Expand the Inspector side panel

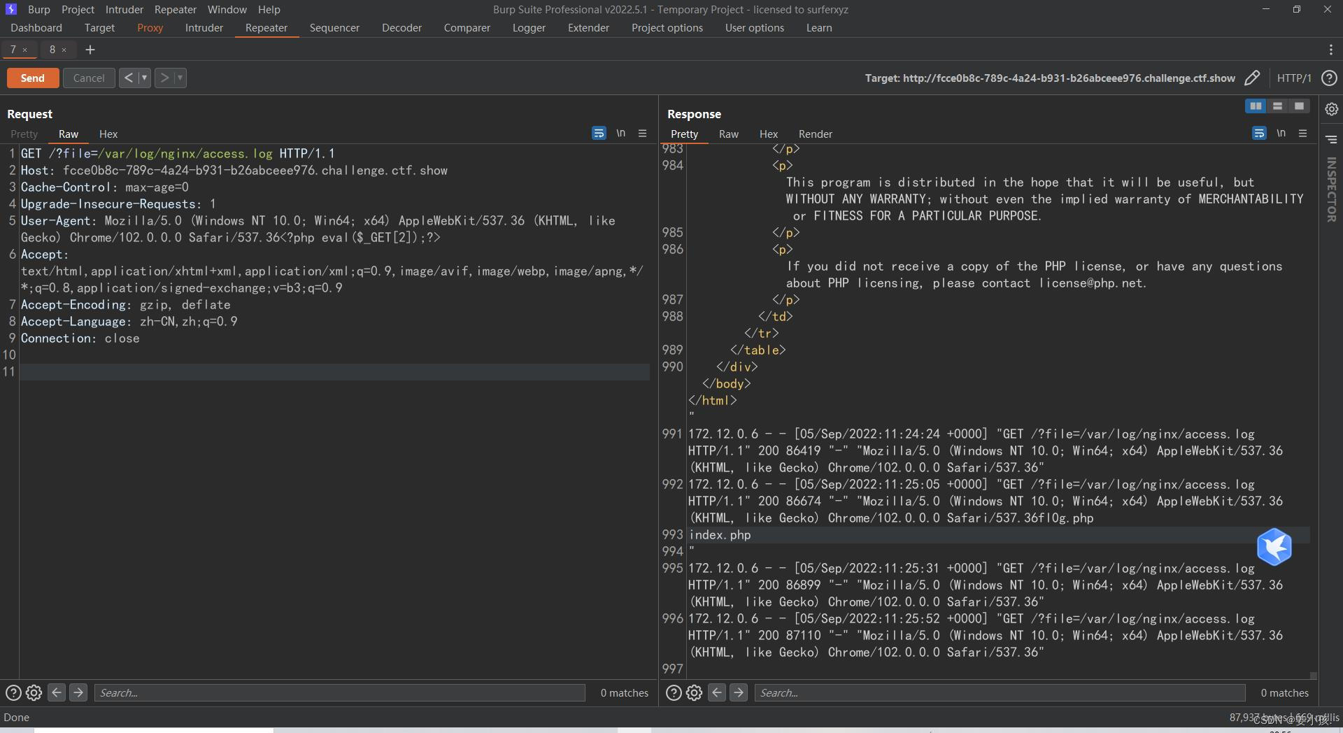pos(1331,190)
